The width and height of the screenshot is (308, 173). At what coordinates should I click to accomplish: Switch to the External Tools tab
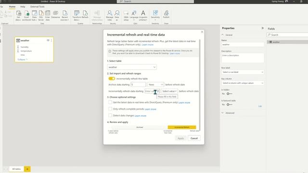pyautogui.click(x=37, y=7)
